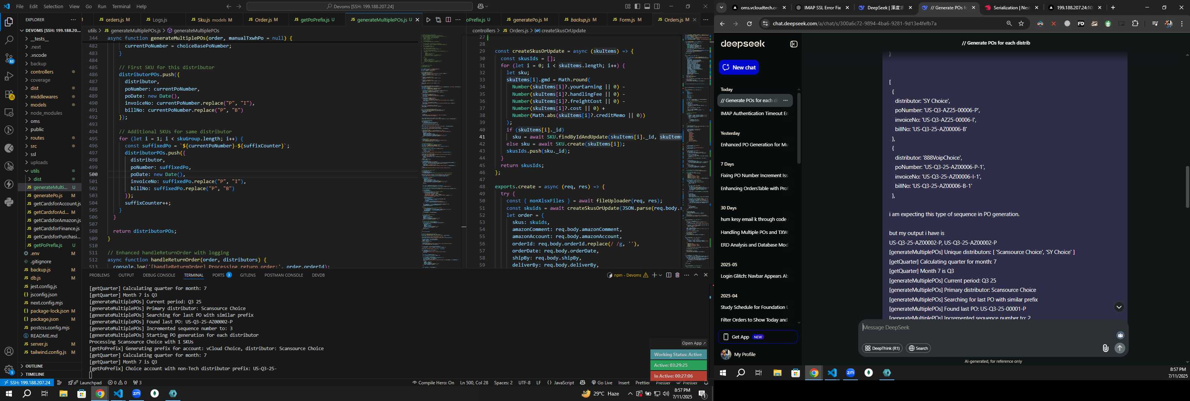
Task: Maximize the terminal panel with up chevron
Action: click(696, 275)
